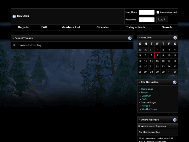The height and width of the screenshot is (142, 189).
Task: Collapse the Online Users panel
Action: click(175, 120)
